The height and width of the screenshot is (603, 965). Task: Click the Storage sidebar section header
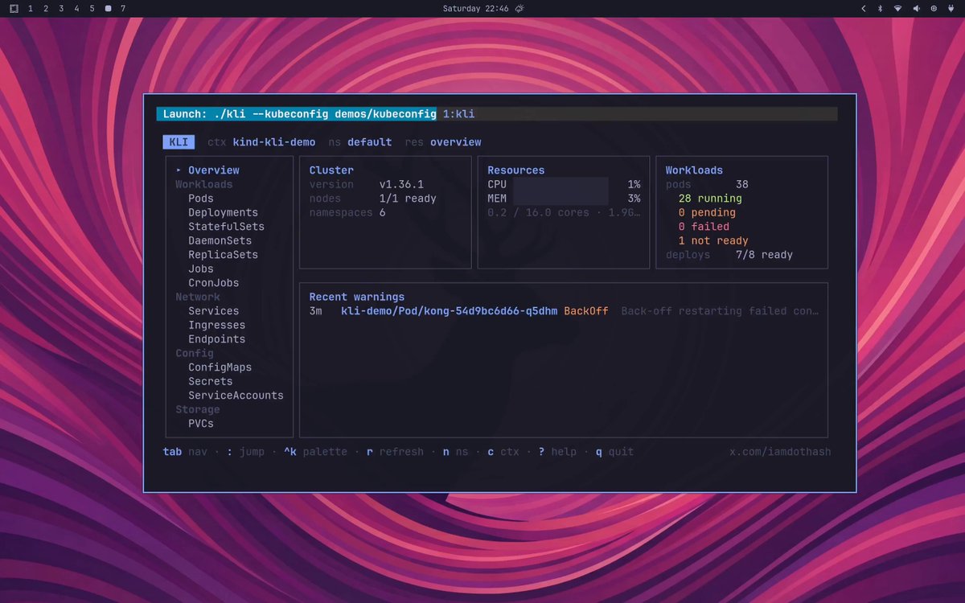pos(198,409)
